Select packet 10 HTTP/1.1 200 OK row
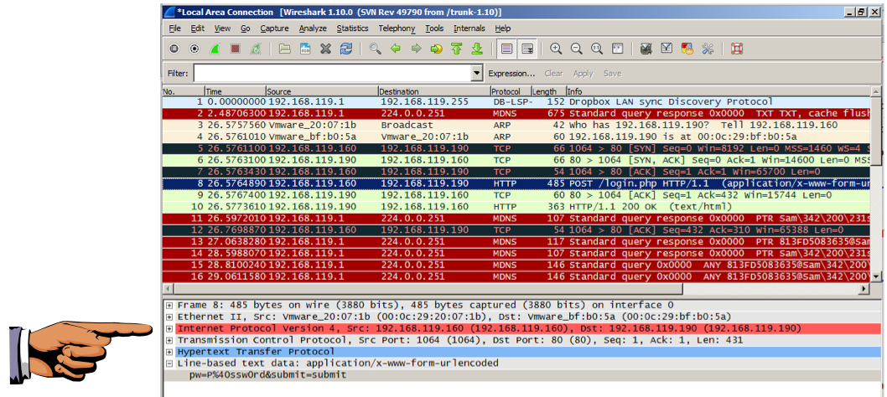The image size is (887, 397). point(517,206)
